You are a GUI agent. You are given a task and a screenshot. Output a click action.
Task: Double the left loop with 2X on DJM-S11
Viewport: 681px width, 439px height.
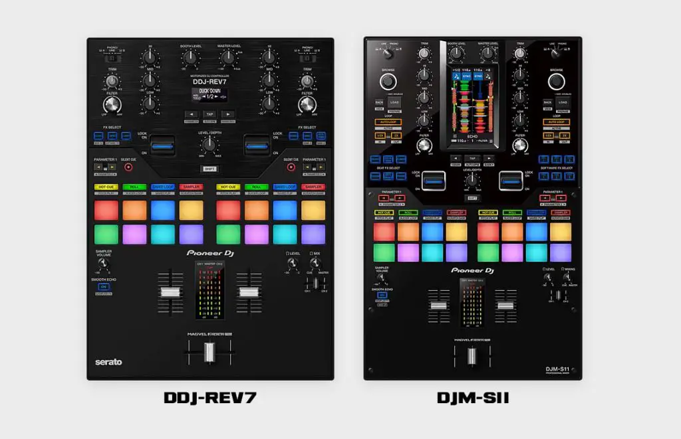tap(396, 135)
